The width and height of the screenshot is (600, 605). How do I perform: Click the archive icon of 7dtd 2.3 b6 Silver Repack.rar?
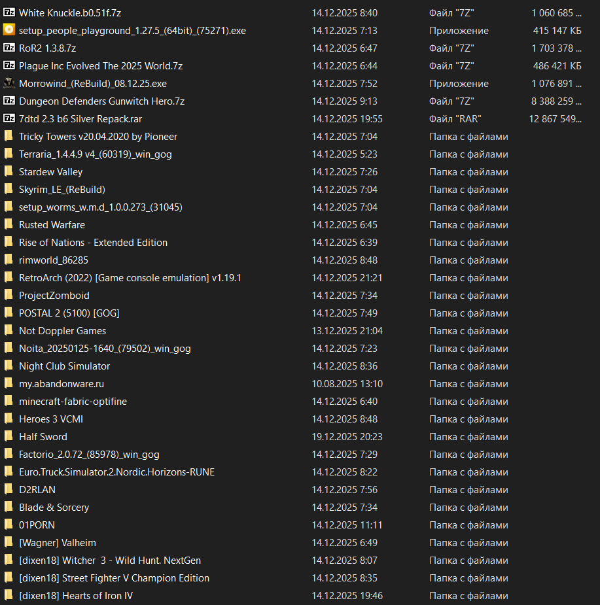point(9,118)
